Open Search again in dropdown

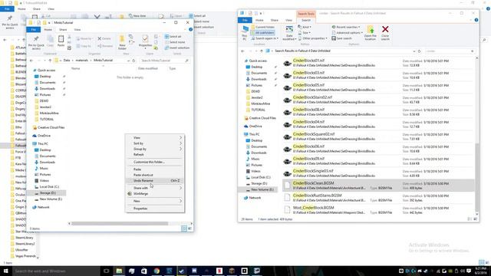pyautogui.click(x=265, y=38)
